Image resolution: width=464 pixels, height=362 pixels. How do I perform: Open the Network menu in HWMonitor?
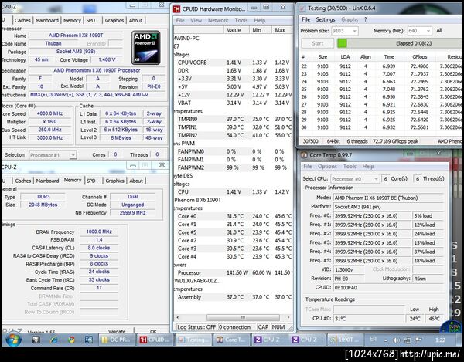(x=218, y=20)
